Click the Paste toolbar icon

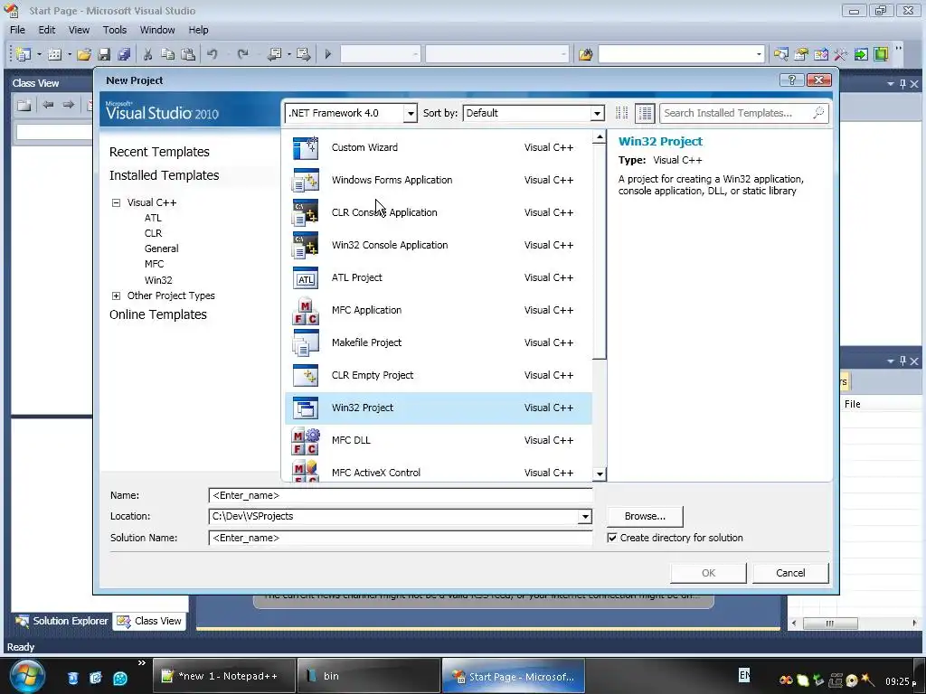point(188,54)
